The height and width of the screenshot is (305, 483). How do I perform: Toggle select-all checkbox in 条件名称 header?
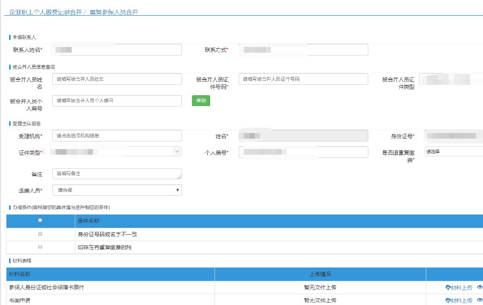[40, 221]
